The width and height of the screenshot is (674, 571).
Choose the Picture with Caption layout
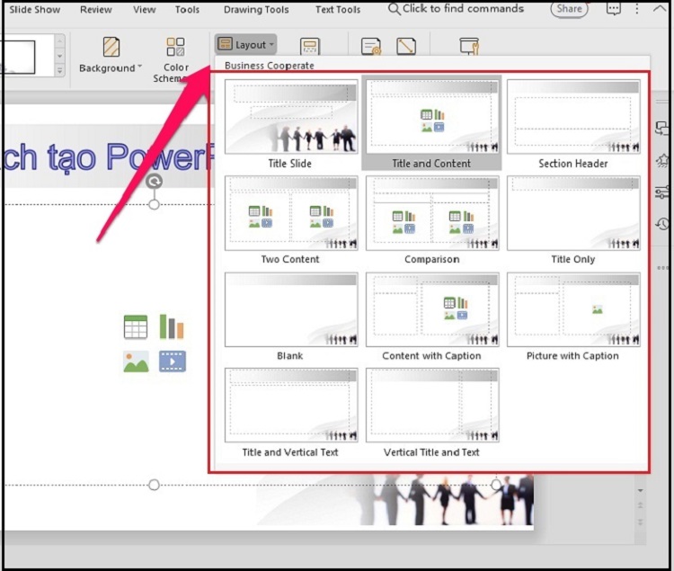click(x=573, y=317)
